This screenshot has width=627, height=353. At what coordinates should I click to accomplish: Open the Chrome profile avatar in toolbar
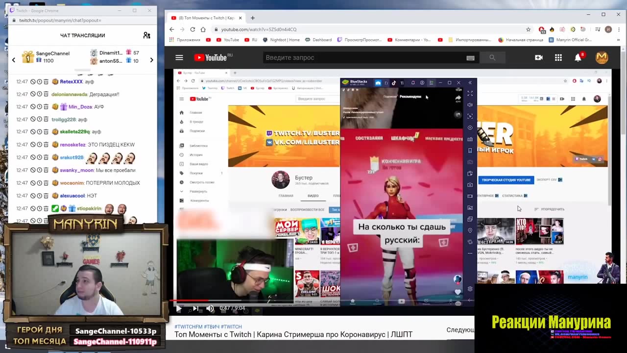pyautogui.click(x=608, y=29)
